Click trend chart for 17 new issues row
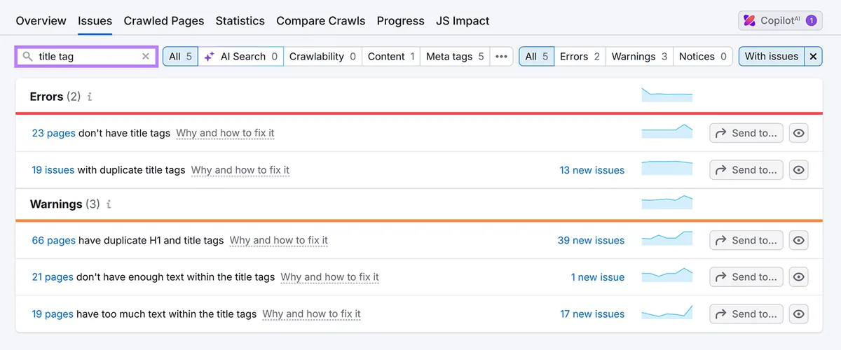The height and width of the screenshot is (350, 841). (667, 312)
